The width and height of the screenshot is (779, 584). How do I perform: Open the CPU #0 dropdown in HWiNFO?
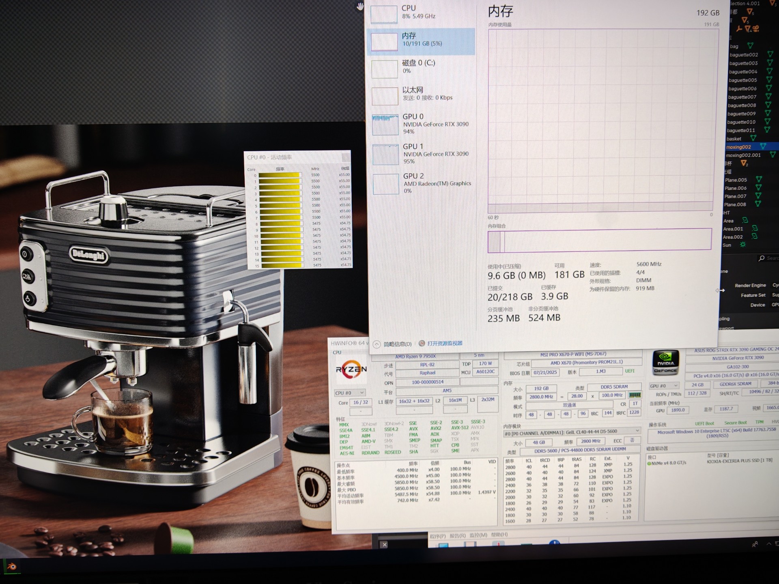pos(350,393)
